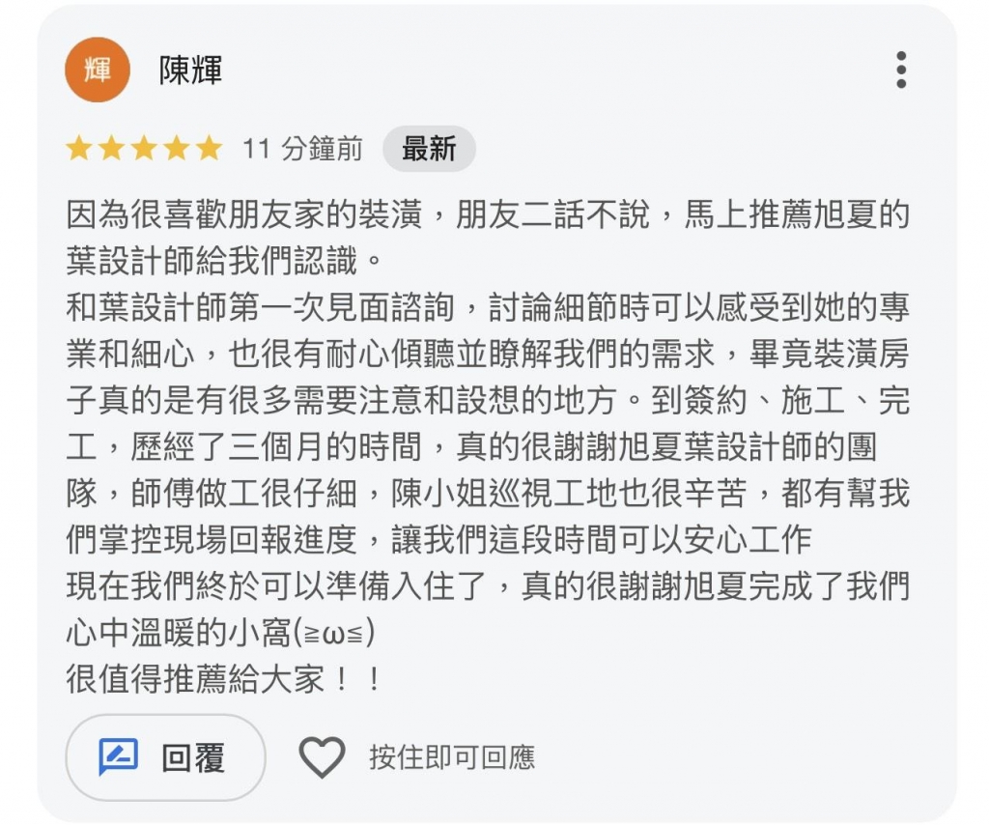
Task: Click the line starting 和葉設計師第一次見面
Action: click(488, 308)
